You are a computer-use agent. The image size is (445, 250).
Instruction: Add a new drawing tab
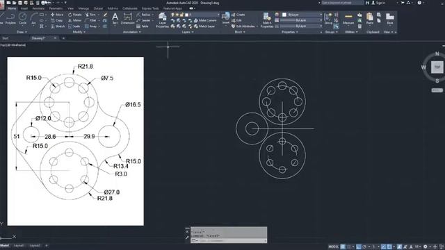[x=63, y=38]
